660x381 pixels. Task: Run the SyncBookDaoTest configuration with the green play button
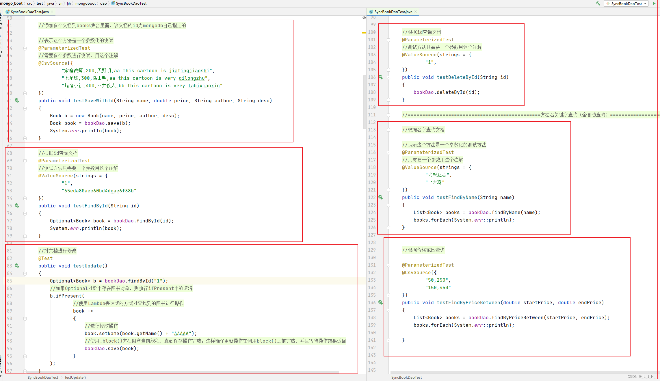point(654,3)
